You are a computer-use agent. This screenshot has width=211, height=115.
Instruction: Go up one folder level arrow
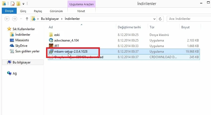[27, 19]
